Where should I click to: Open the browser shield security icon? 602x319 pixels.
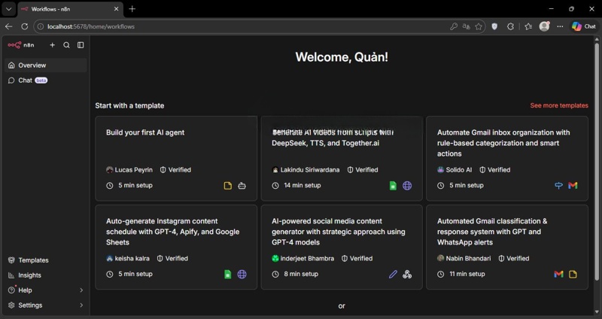coord(494,26)
